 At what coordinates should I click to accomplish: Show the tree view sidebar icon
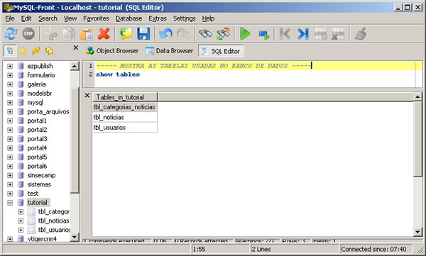[x=10, y=51]
